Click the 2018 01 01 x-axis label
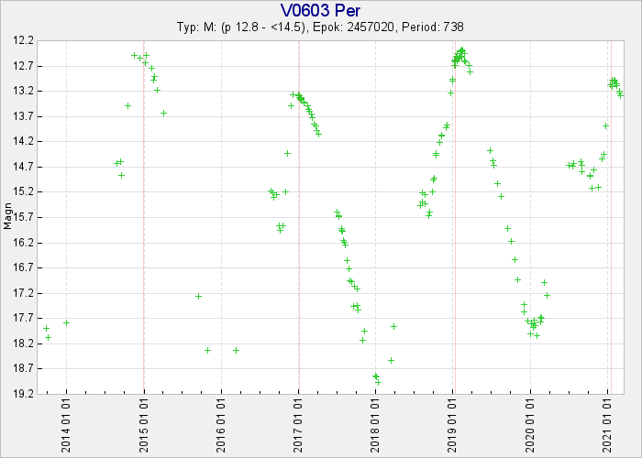The height and width of the screenshot is (458, 642). [376, 428]
